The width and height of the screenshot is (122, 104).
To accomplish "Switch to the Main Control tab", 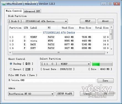I will (14, 11).
